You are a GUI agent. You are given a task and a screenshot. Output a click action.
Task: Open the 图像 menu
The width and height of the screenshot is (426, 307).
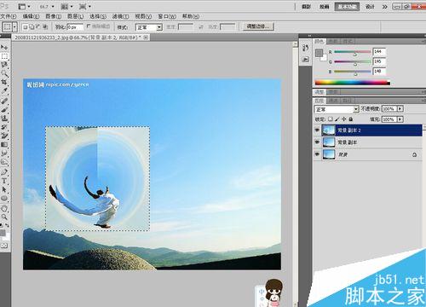pos(54,16)
